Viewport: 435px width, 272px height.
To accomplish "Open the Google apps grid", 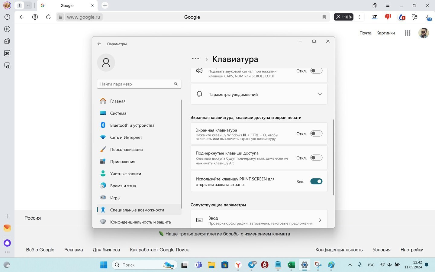I will point(408,33).
